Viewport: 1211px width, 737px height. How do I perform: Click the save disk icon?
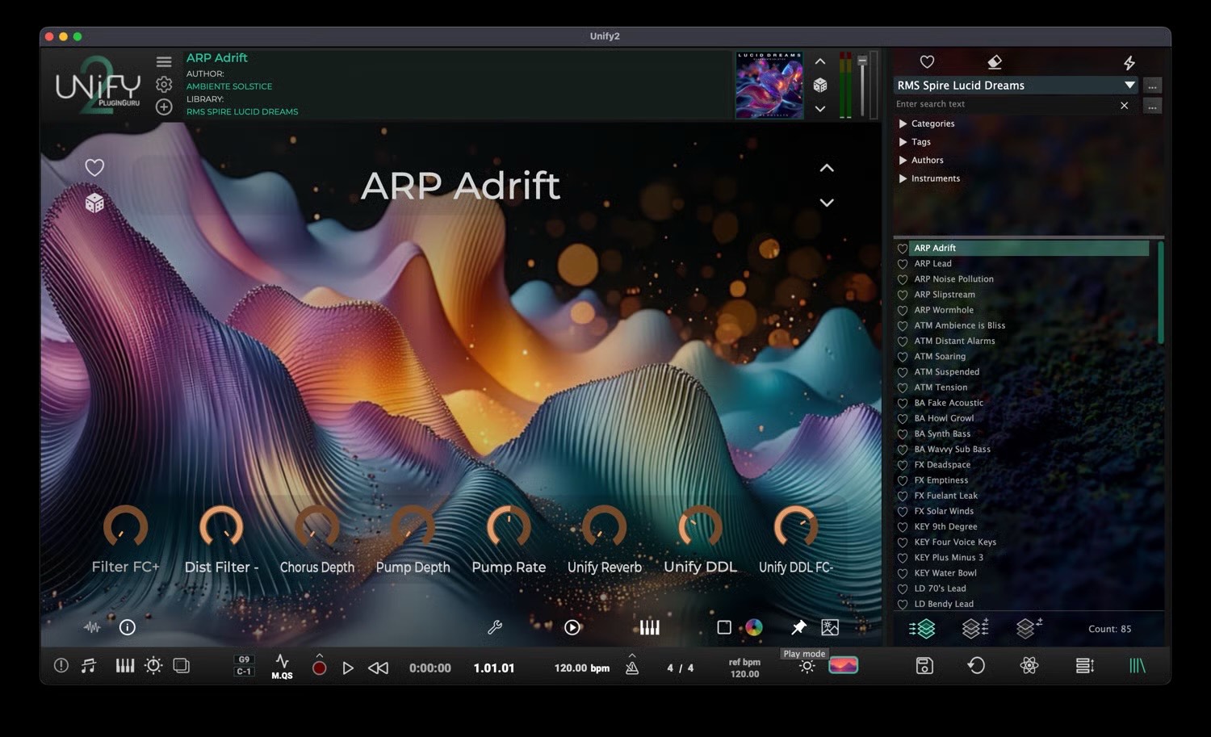[x=924, y=666]
